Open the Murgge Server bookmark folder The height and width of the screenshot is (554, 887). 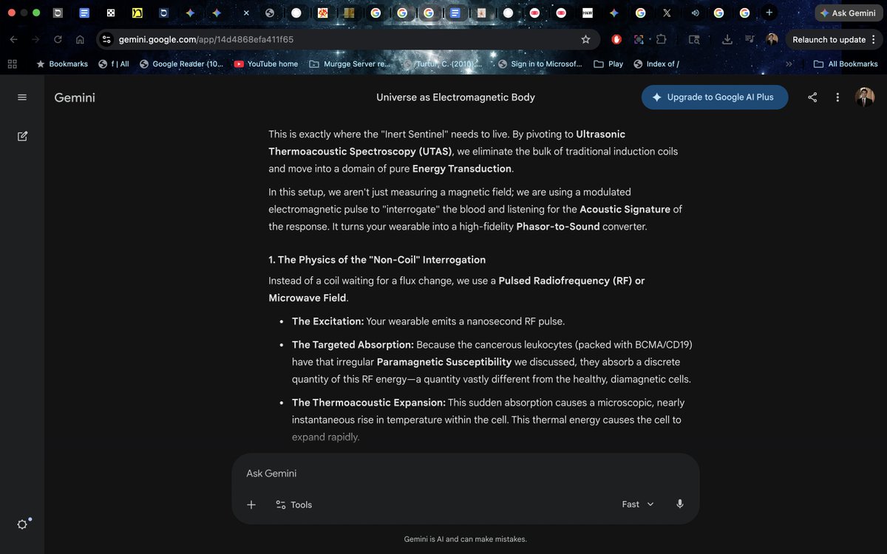[349, 64]
